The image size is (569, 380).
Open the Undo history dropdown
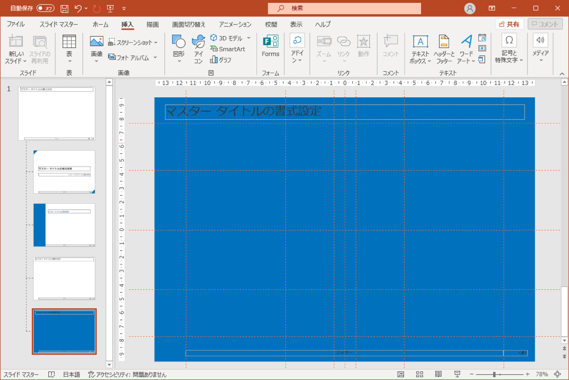86,8
